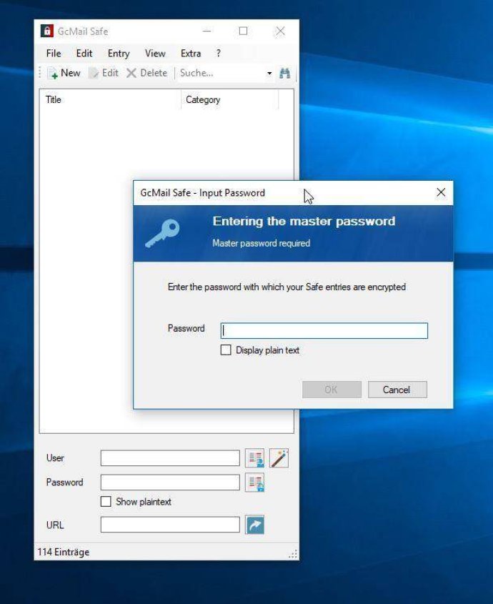Close the GcMail Safe main window
Screen dimensions: 493x604
coord(280,31)
